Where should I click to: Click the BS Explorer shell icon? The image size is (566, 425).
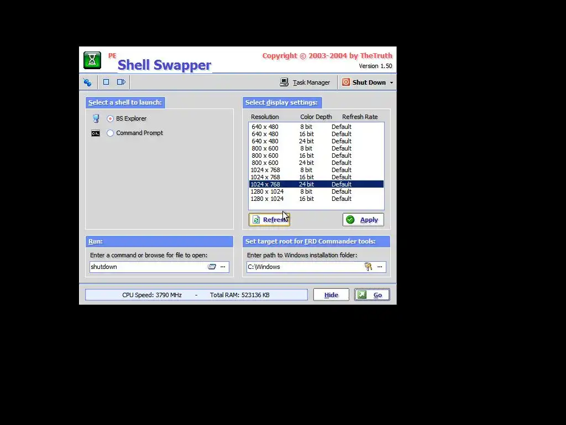96,118
